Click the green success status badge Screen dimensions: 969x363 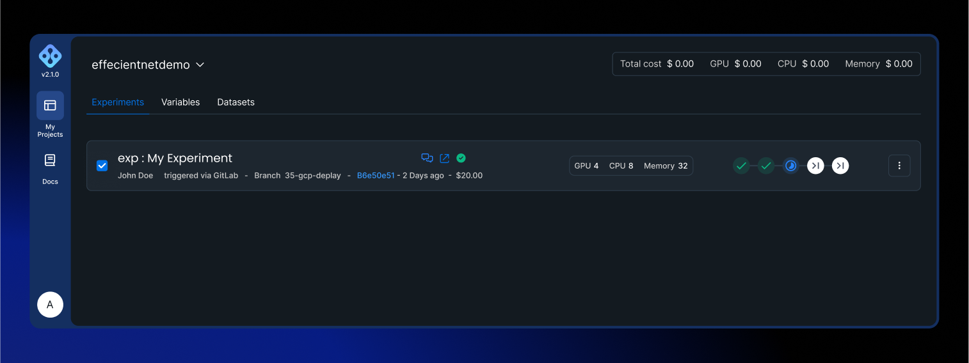[x=461, y=158]
